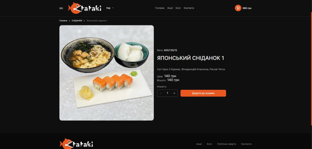The width and height of the screenshot is (312, 149).
Task: Open the hamburger menu icon
Action: tap(61, 8)
